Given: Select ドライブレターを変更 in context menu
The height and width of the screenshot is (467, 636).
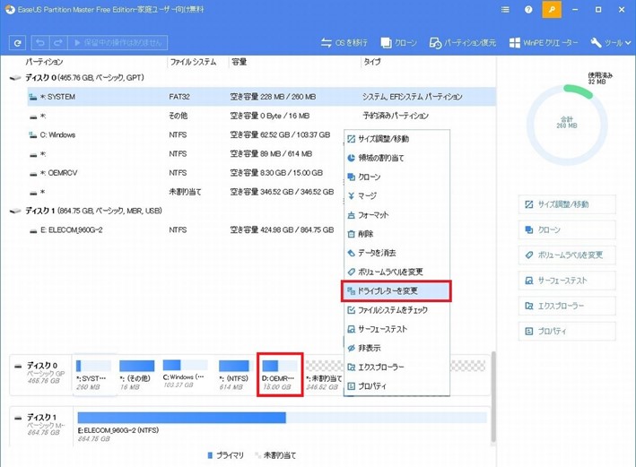Looking at the screenshot, I should [x=396, y=291].
